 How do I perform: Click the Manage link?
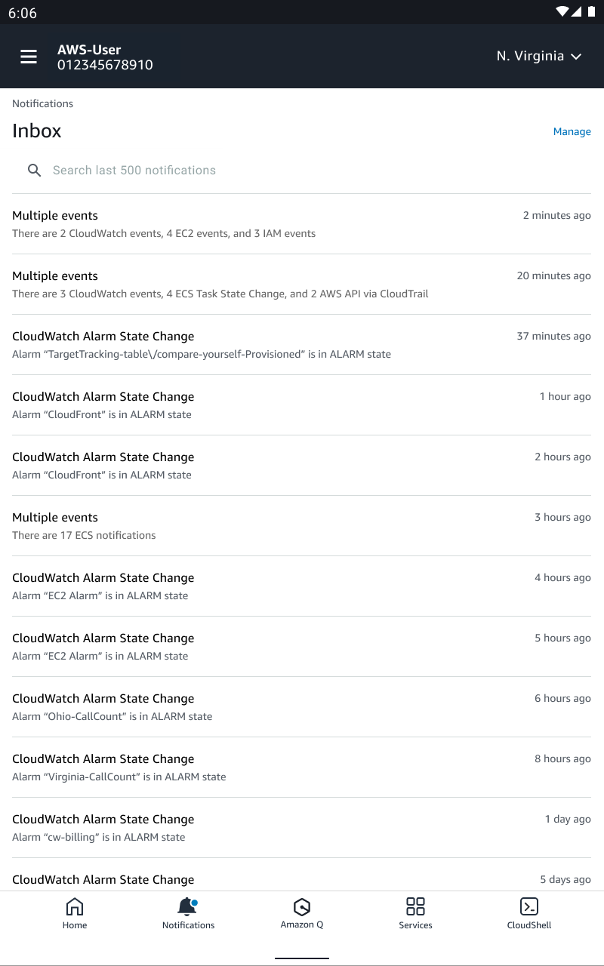click(x=572, y=131)
